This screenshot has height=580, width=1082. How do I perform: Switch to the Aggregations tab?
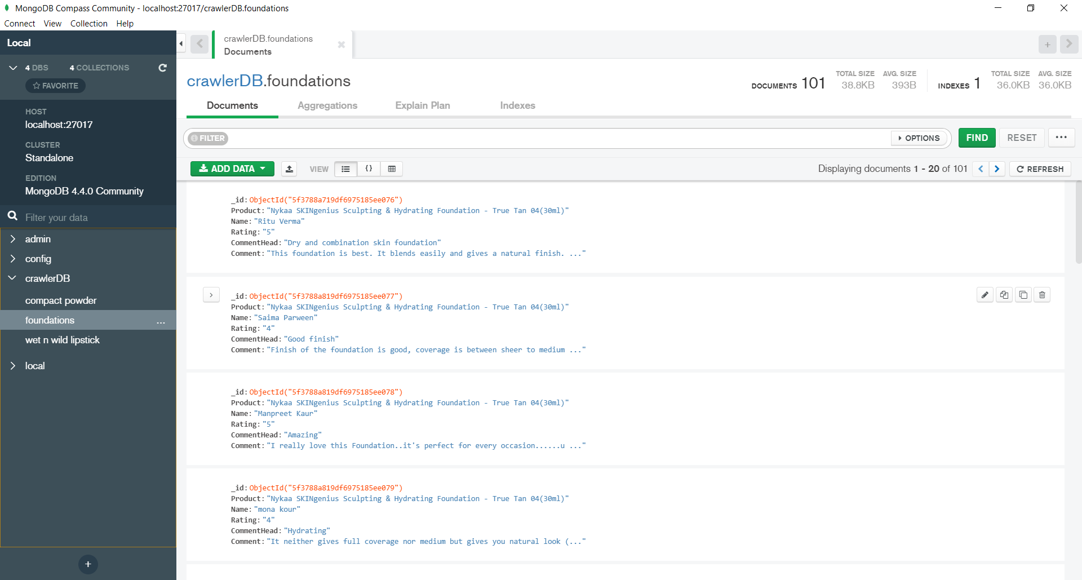click(327, 105)
